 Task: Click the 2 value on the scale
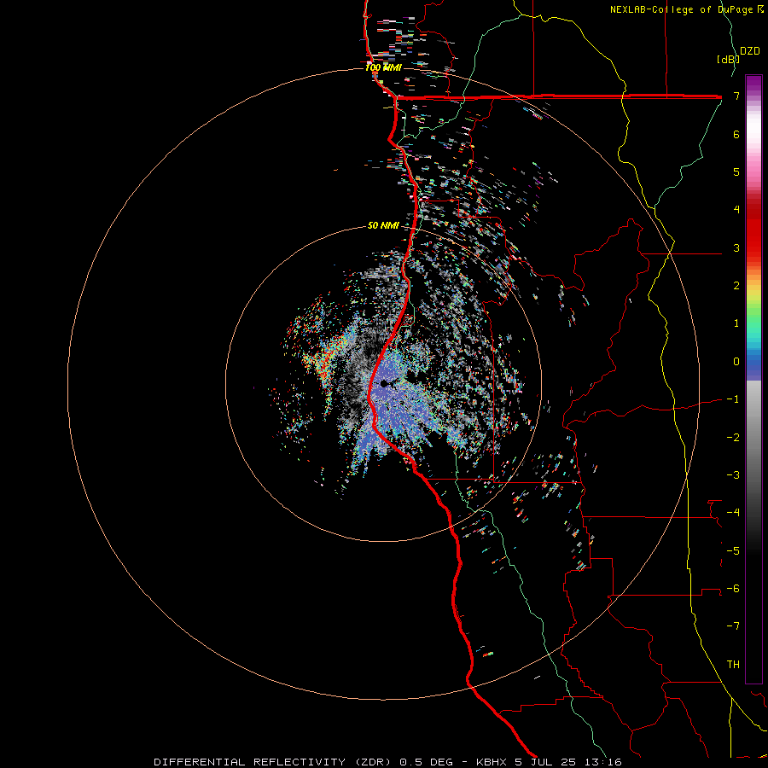(736, 286)
